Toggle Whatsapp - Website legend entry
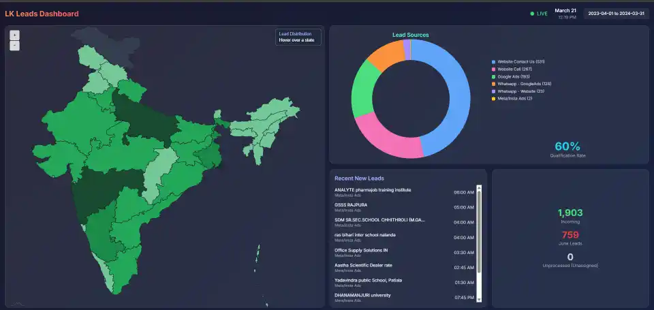Viewport: 654px width, 310px height. tap(518, 91)
